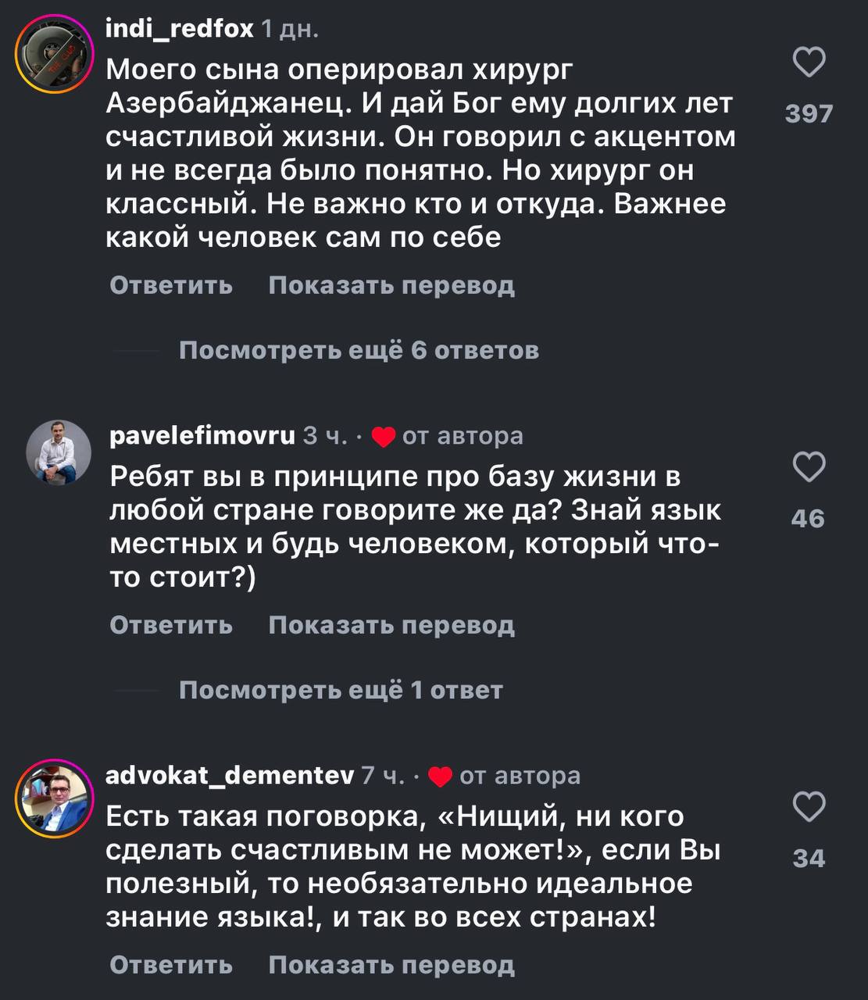Tap red heart author-like badge on pavelefimovru's comment

click(x=383, y=437)
